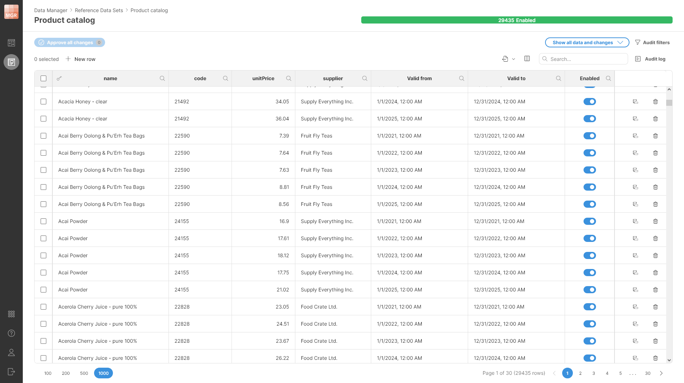Turn off Enabled for Acai Powder priced 21.02

click(590, 290)
